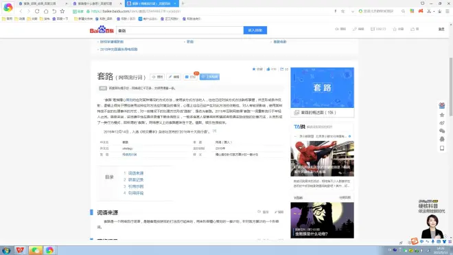Click the Baike search input containing 套路
Screen dimensions: 453x255
point(180,30)
